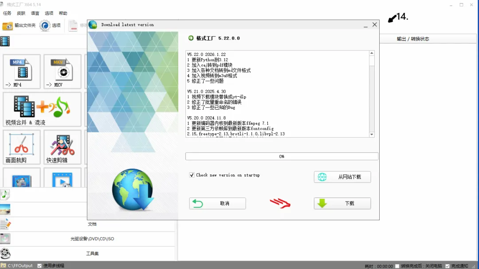Image resolution: width=479 pixels, height=269 pixels.
Task: Toggle 转换完成后：关闭电脑 checkbox
Action: pyautogui.click(x=397, y=266)
